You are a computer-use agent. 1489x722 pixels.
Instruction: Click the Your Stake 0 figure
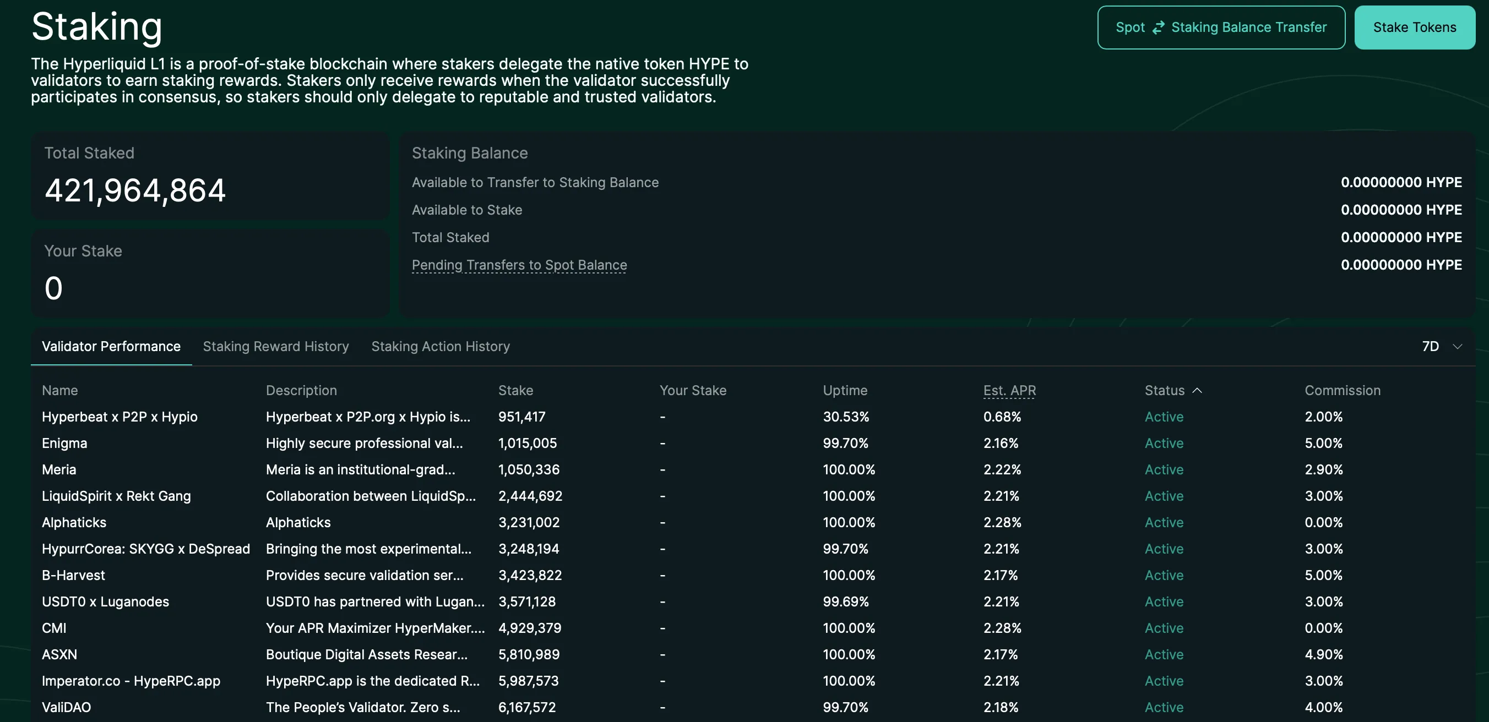pos(53,288)
